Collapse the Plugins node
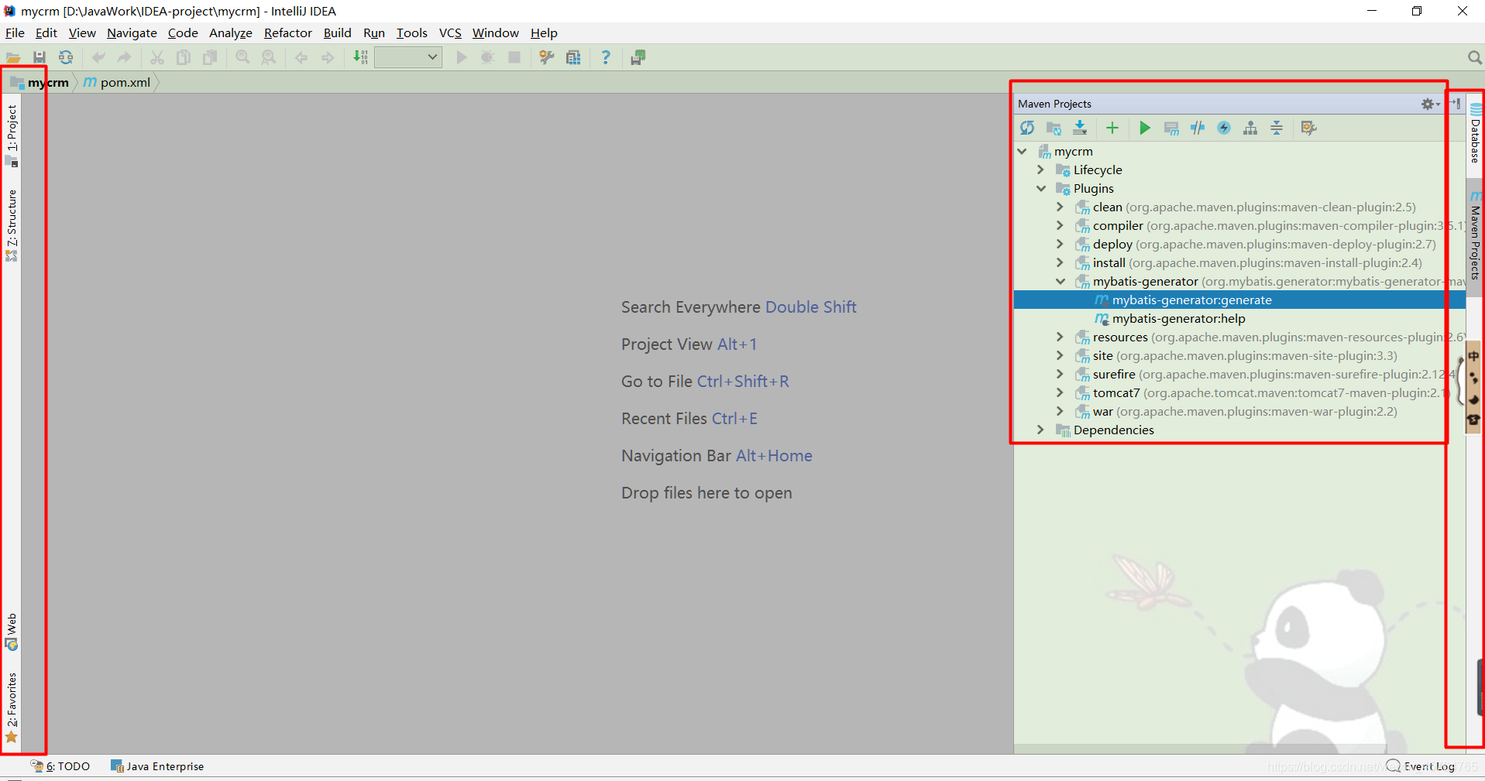Screen dimensions: 1485x781 pos(1041,188)
